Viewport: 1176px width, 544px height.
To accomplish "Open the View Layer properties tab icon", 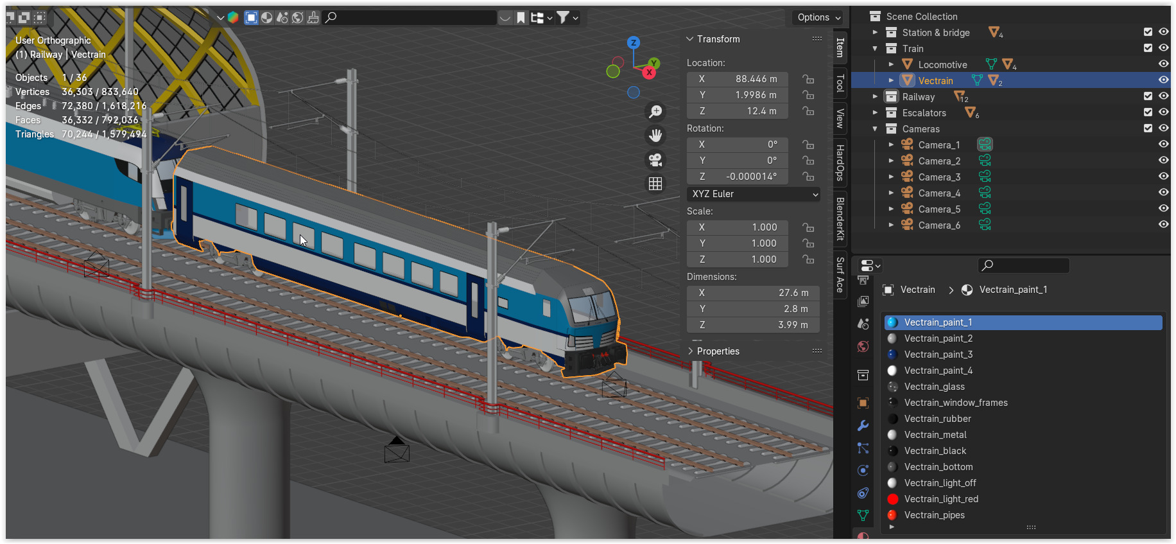I will [863, 301].
